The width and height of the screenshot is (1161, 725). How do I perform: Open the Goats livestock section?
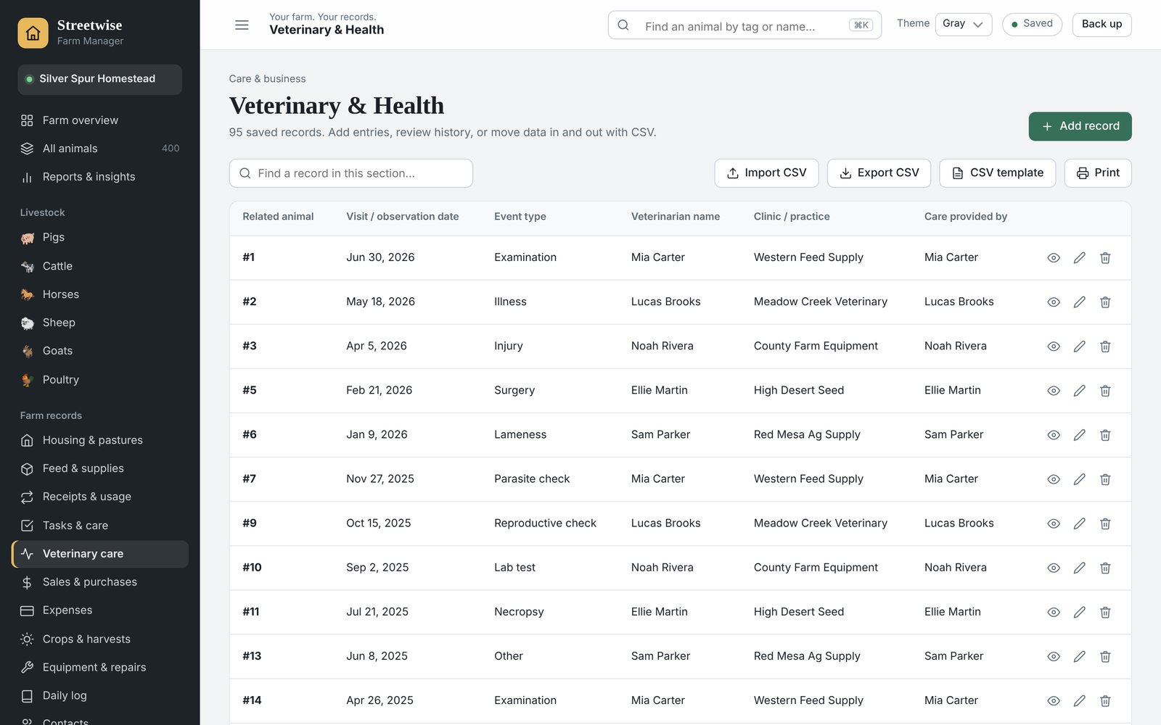(x=99, y=351)
